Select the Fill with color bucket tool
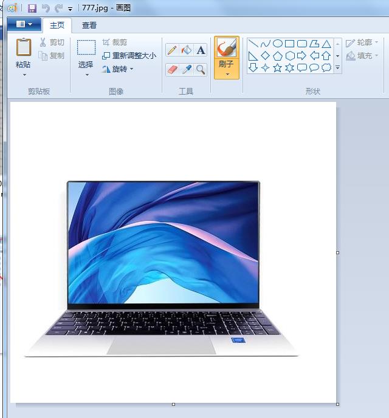The width and height of the screenshot is (389, 418). pos(187,50)
